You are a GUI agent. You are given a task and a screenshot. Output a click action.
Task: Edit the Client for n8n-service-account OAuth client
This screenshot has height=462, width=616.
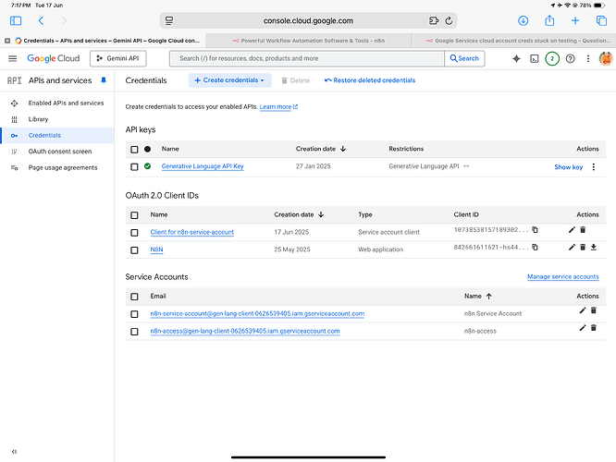572,230
